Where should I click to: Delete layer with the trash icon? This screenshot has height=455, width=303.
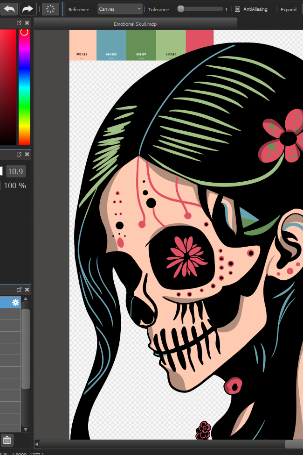click(x=7, y=440)
